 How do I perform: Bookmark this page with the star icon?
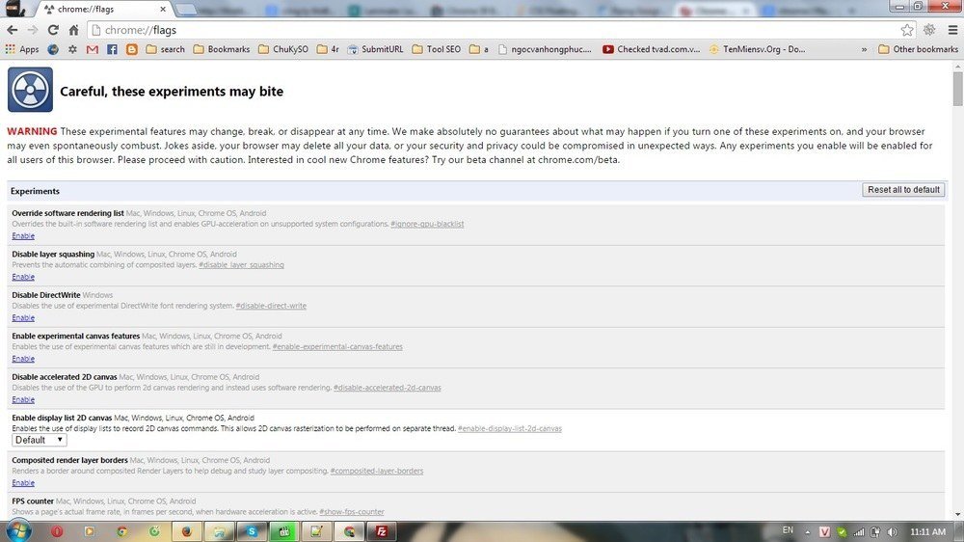(x=907, y=30)
